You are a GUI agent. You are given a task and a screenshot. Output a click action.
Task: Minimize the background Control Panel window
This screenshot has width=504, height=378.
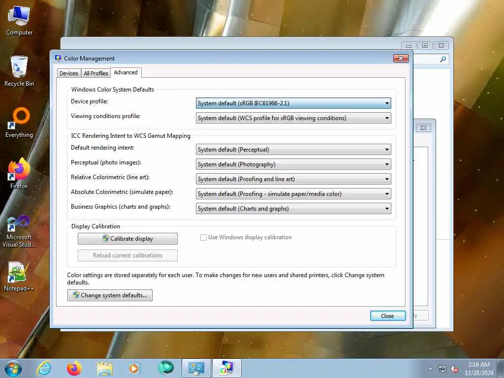point(409,46)
